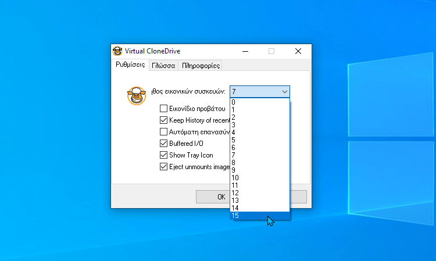436x261 pixels.
Task: Choose 14 in the dropdown list
Action: pyautogui.click(x=260, y=208)
